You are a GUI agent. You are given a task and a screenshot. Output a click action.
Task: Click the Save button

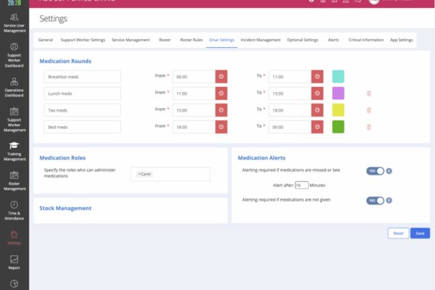click(x=420, y=233)
